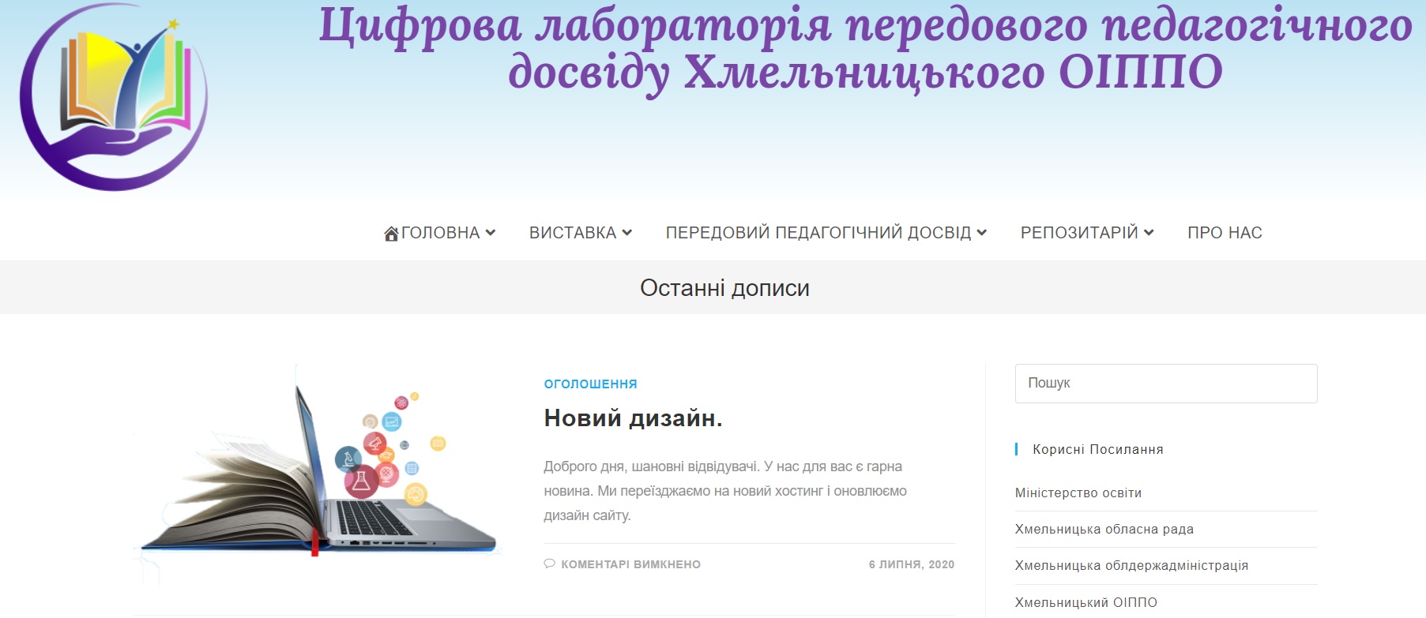Expand the ВИСТАВКА dropdown arrow
The width and height of the screenshot is (1426, 618).
pyautogui.click(x=627, y=233)
